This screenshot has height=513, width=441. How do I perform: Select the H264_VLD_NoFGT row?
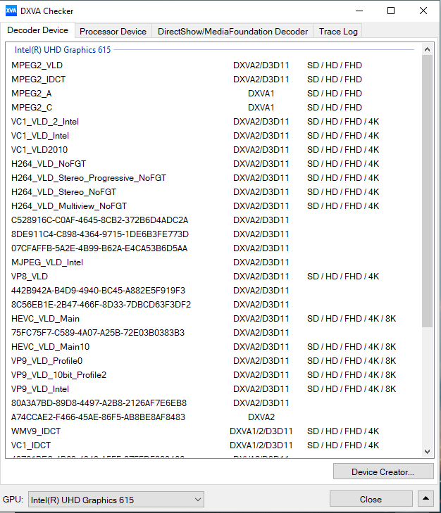coord(213,163)
